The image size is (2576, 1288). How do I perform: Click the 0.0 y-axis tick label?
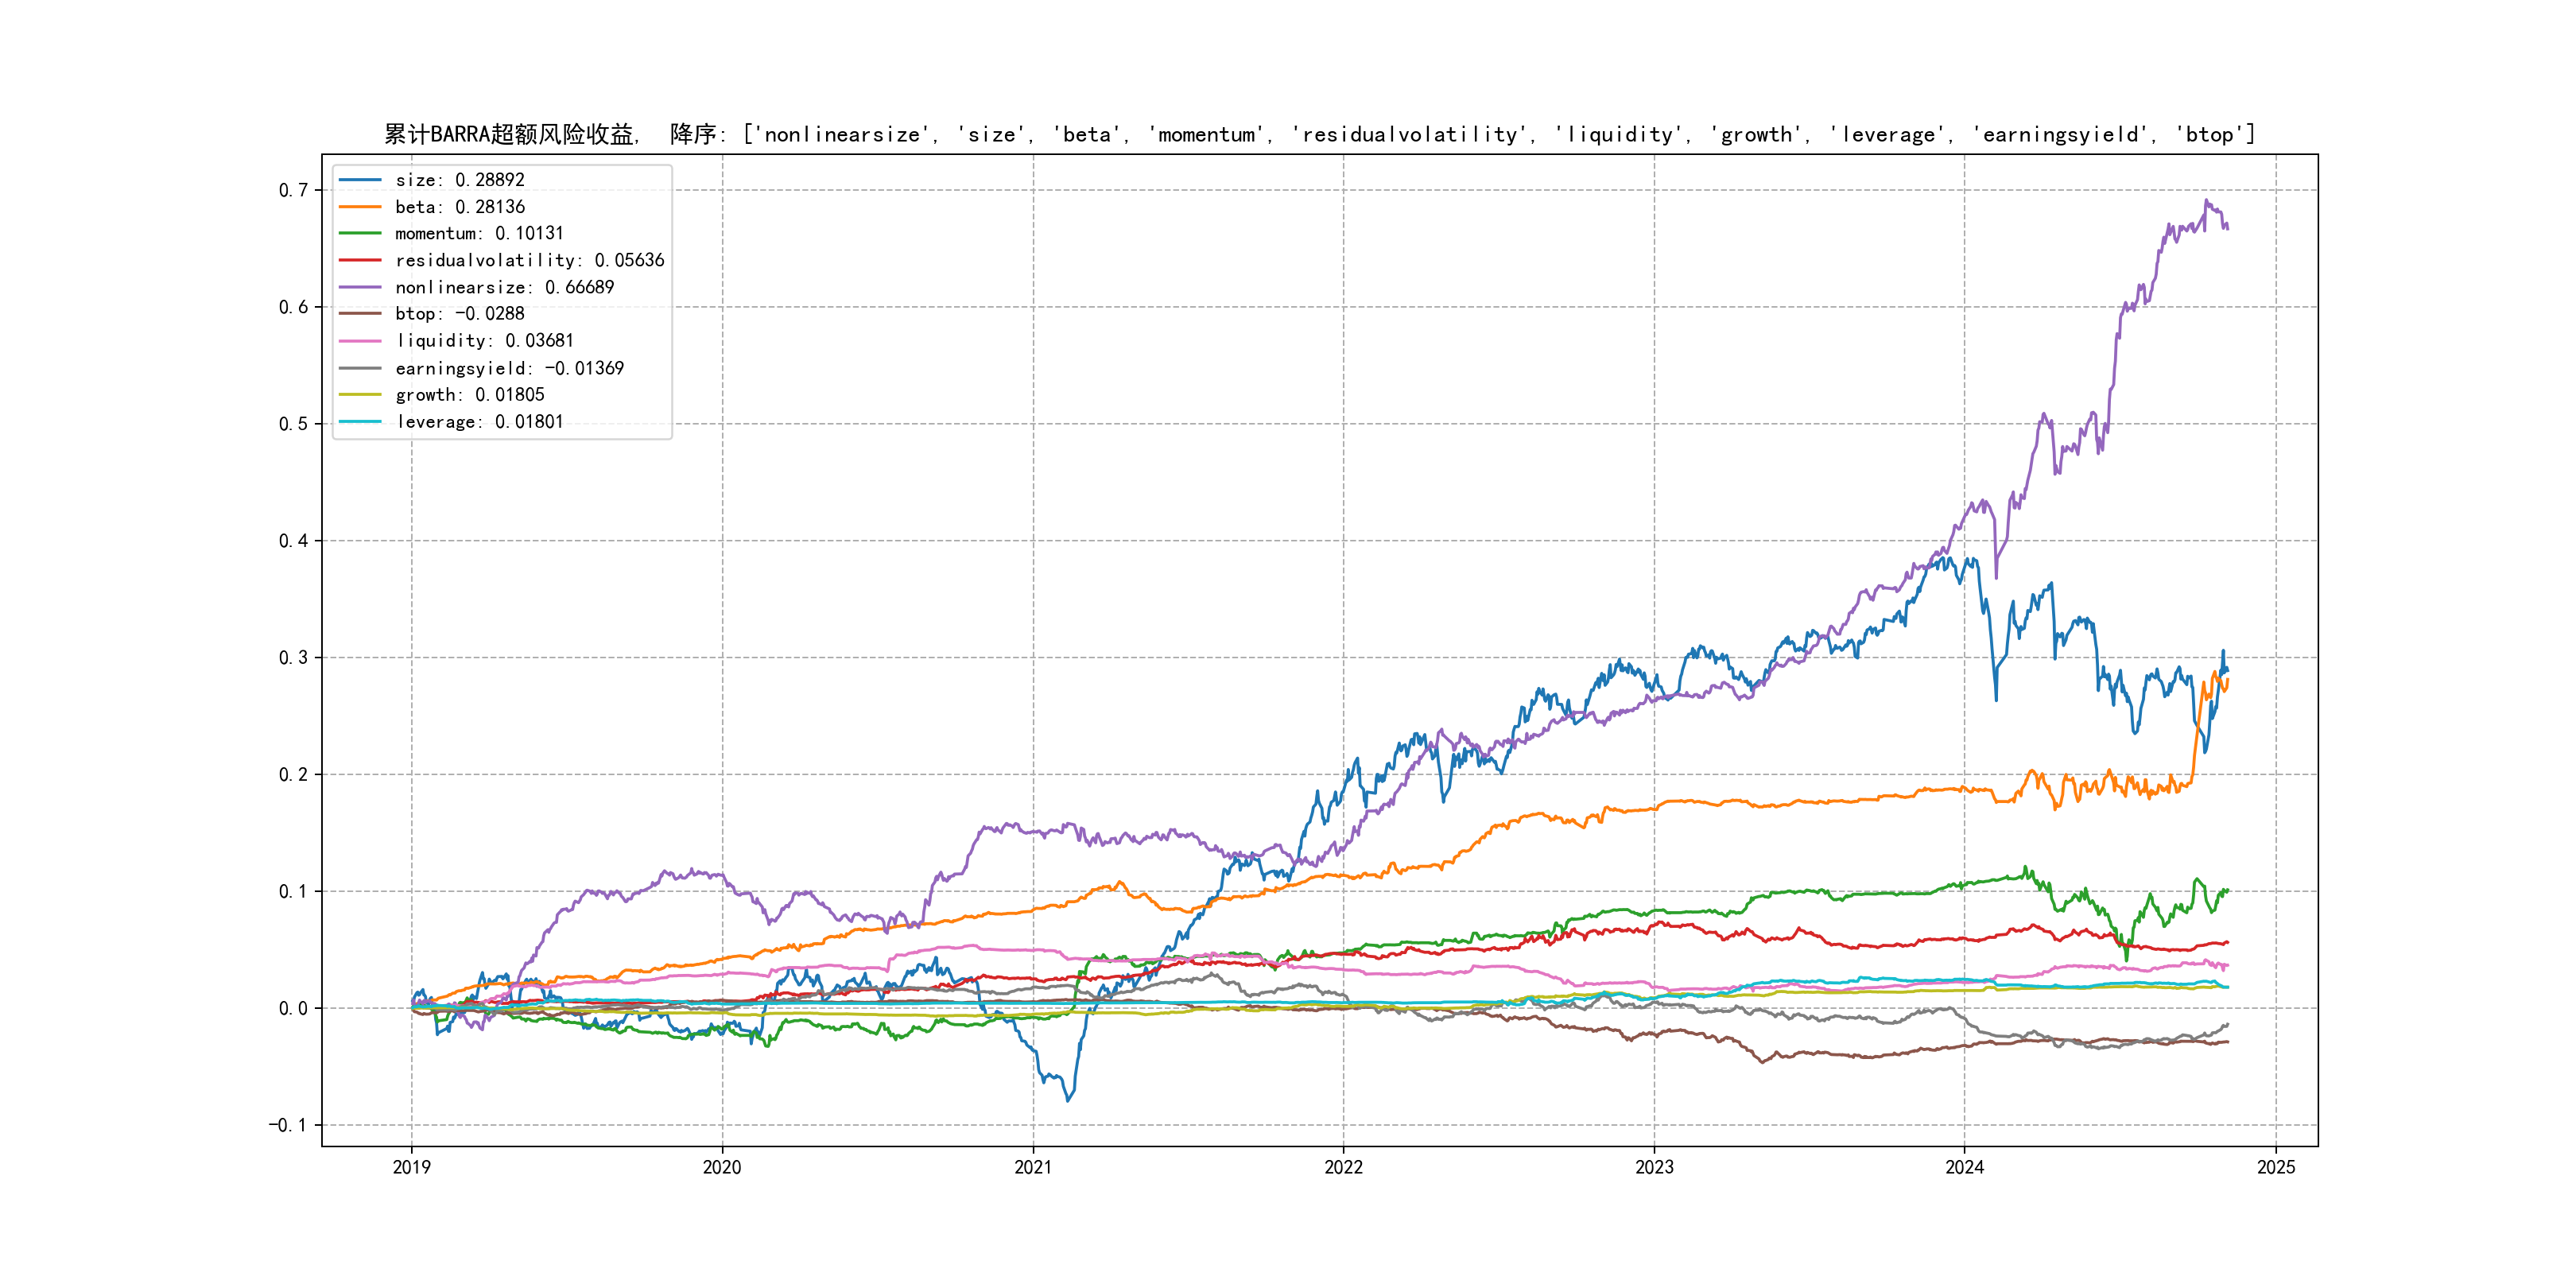(x=293, y=1008)
